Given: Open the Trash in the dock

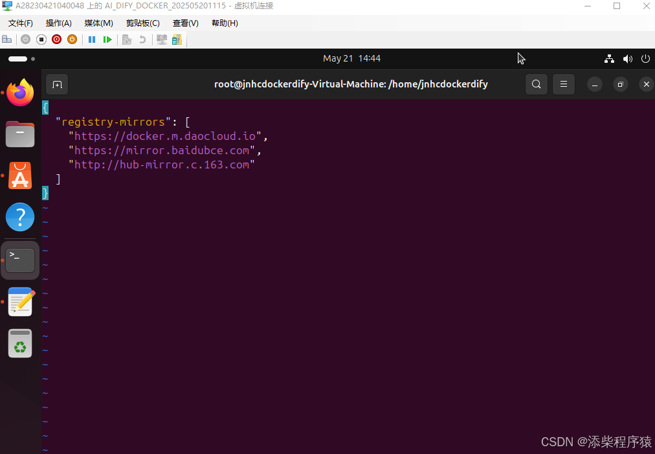Looking at the screenshot, I should [20, 343].
